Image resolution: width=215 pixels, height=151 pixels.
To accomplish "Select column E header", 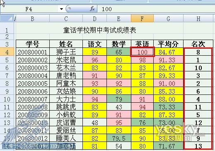I will pyautogui.click(x=119, y=19).
